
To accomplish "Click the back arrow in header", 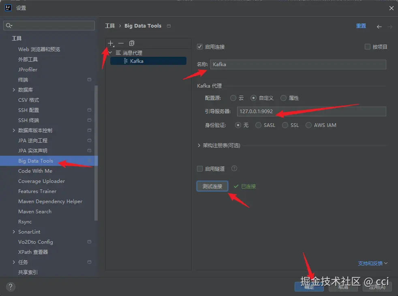I will 379,27.
